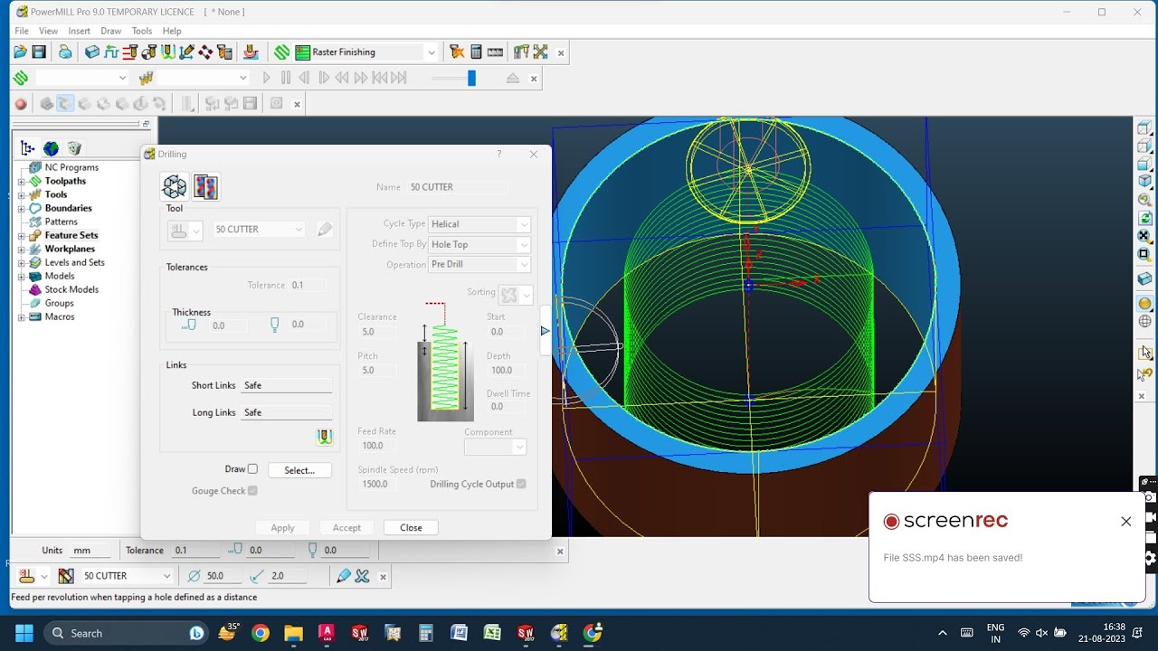Toggle wireframe view globe icon
Image resolution: width=1158 pixels, height=651 pixels.
coord(1144,321)
